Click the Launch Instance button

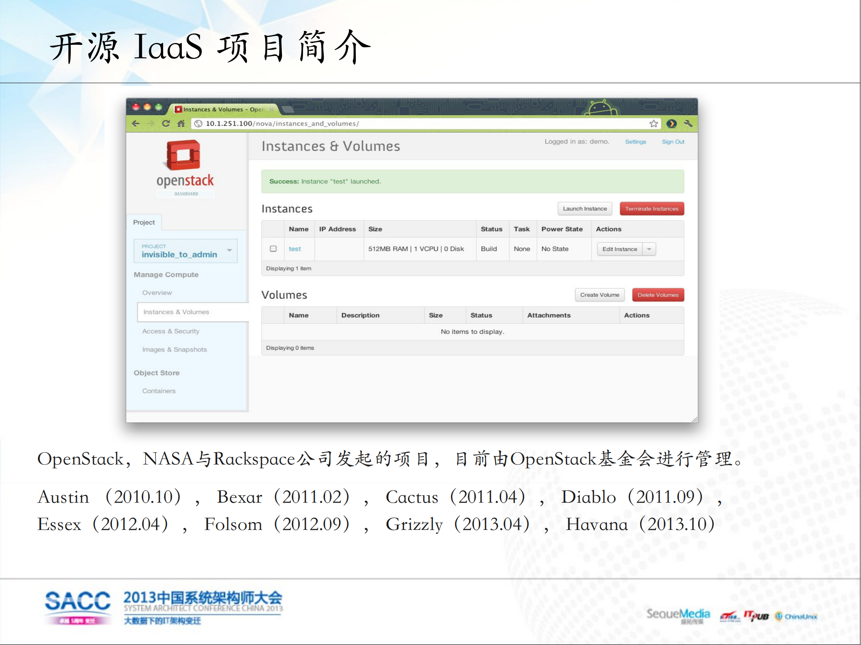tap(584, 209)
